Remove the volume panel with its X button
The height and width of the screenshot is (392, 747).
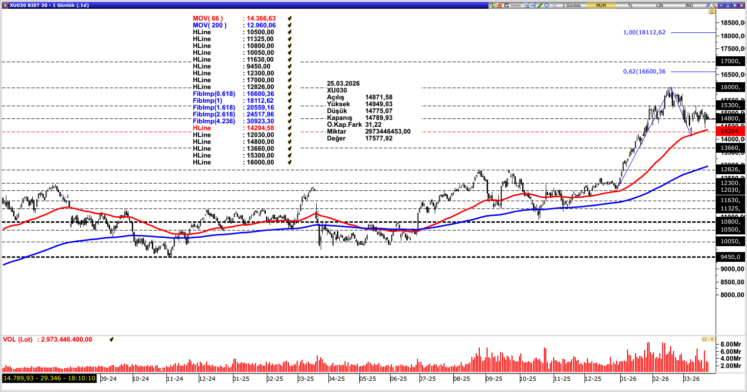[712, 339]
